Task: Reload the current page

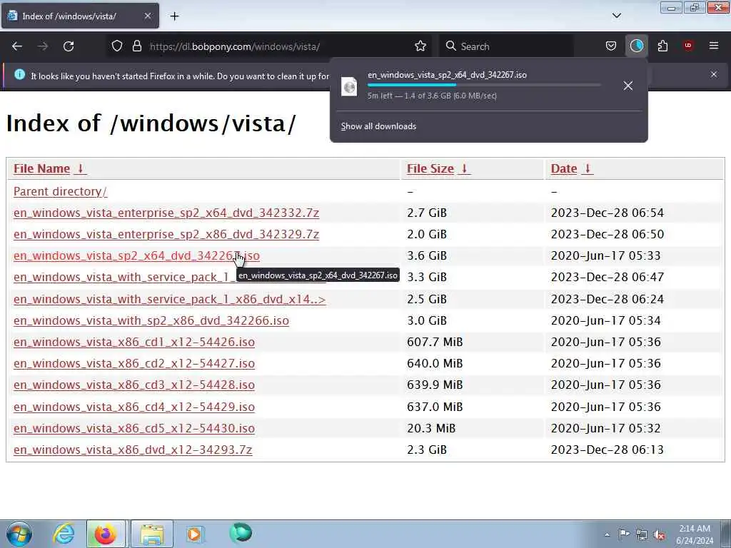Action: point(69,46)
